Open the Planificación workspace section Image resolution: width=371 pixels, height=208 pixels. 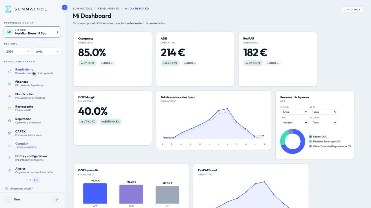(32, 96)
